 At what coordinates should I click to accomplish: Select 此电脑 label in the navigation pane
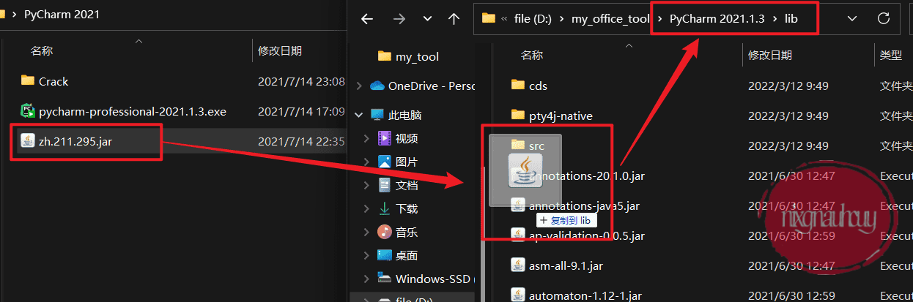coord(405,115)
